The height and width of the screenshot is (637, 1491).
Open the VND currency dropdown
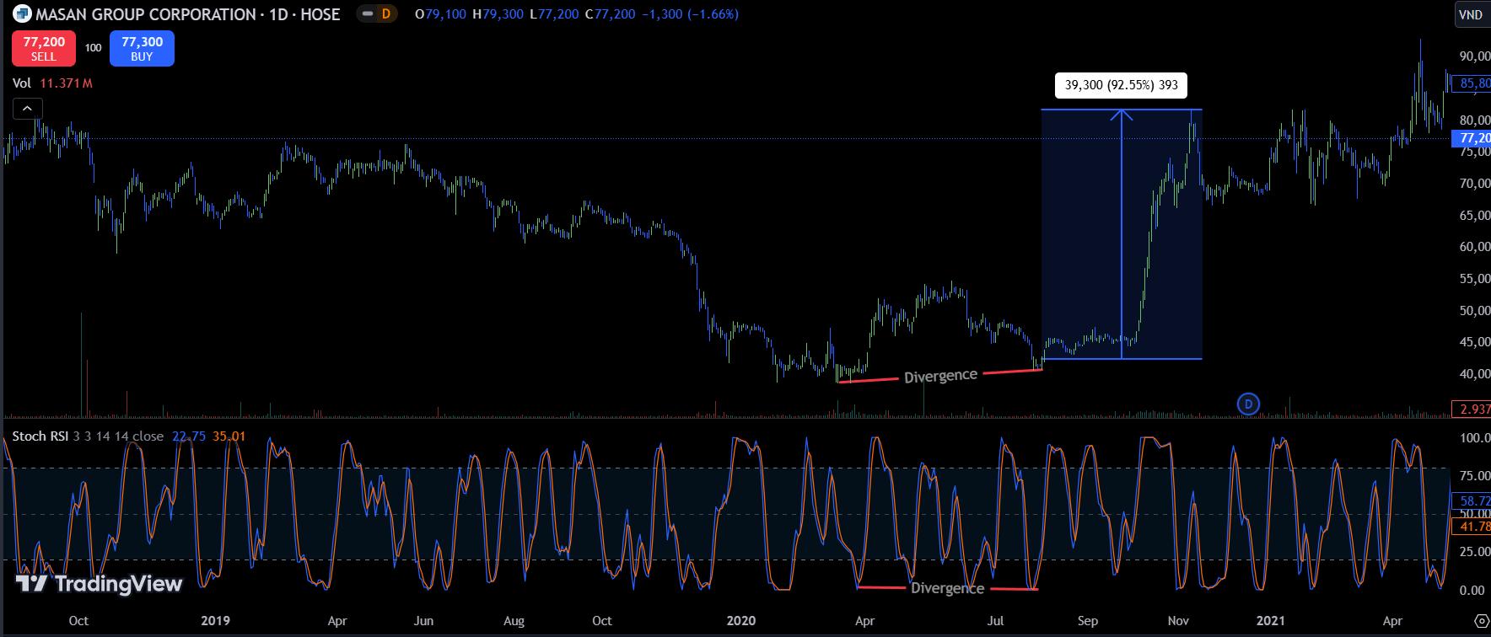point(1471,14)
